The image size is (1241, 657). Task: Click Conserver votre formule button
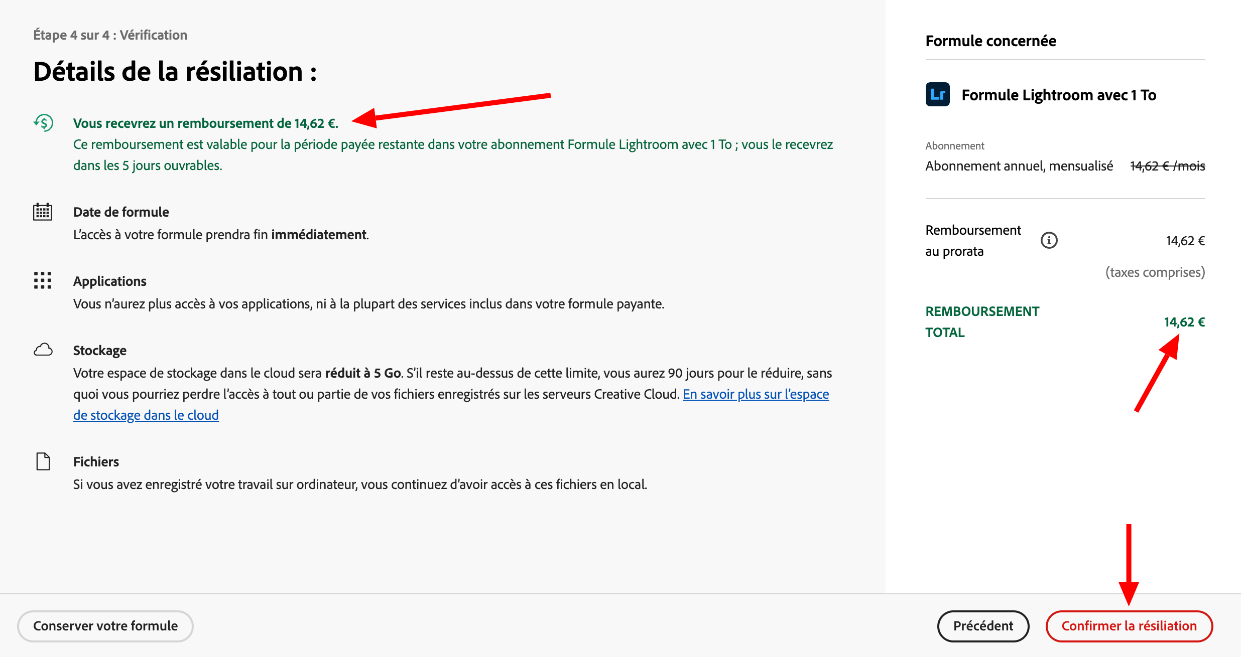coord(105,626)
